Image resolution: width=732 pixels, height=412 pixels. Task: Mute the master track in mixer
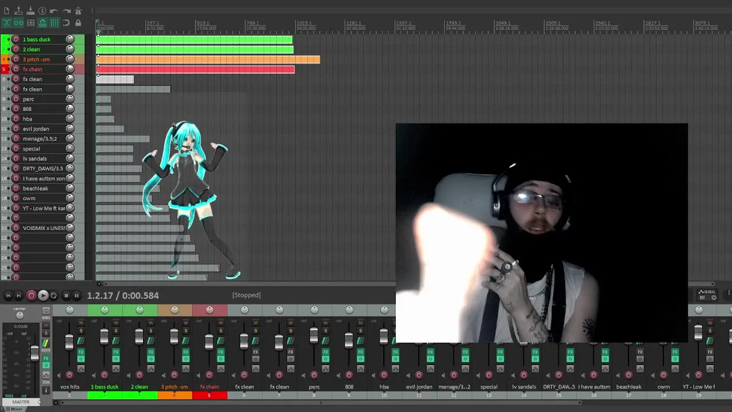tap(46, 326)
